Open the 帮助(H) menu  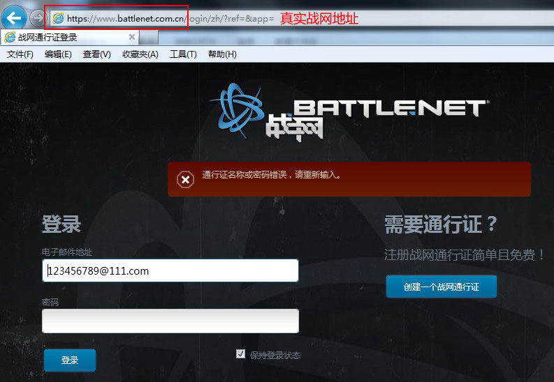tap(222, 54)
